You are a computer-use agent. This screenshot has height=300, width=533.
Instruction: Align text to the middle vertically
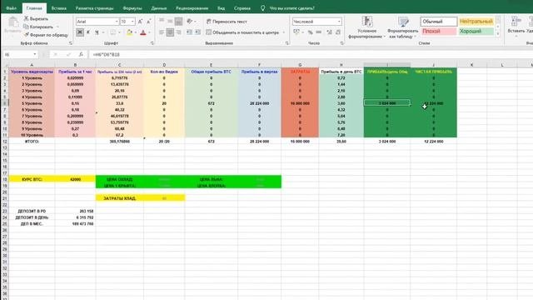[170, 21]
